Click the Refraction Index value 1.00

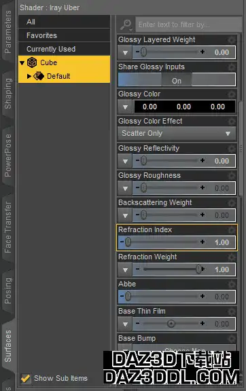[x=222, y=242]
